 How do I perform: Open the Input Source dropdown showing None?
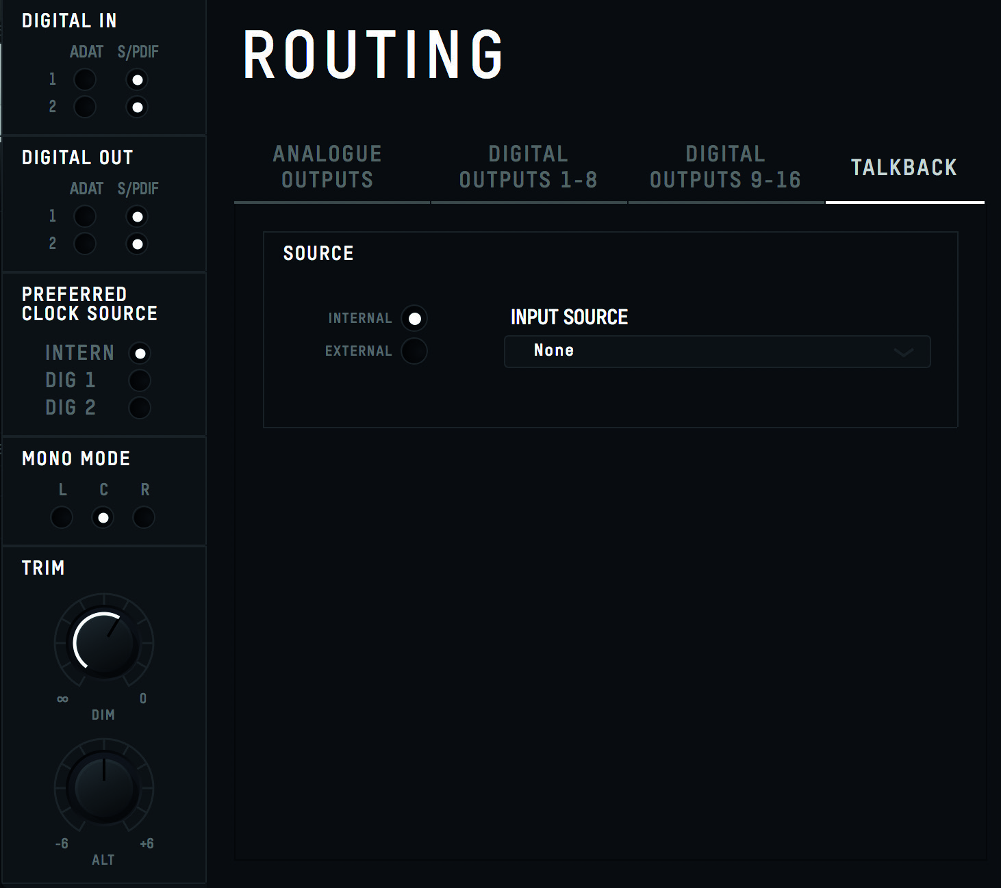[717, 351]
